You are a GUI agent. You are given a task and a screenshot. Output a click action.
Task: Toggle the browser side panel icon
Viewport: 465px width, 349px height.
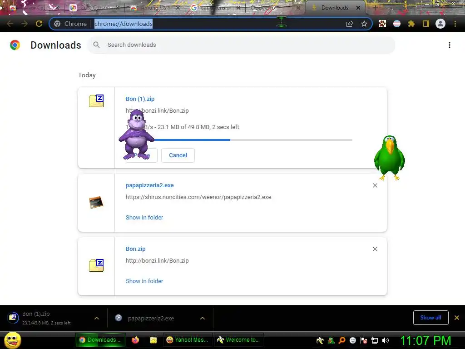tap(426, 24)
